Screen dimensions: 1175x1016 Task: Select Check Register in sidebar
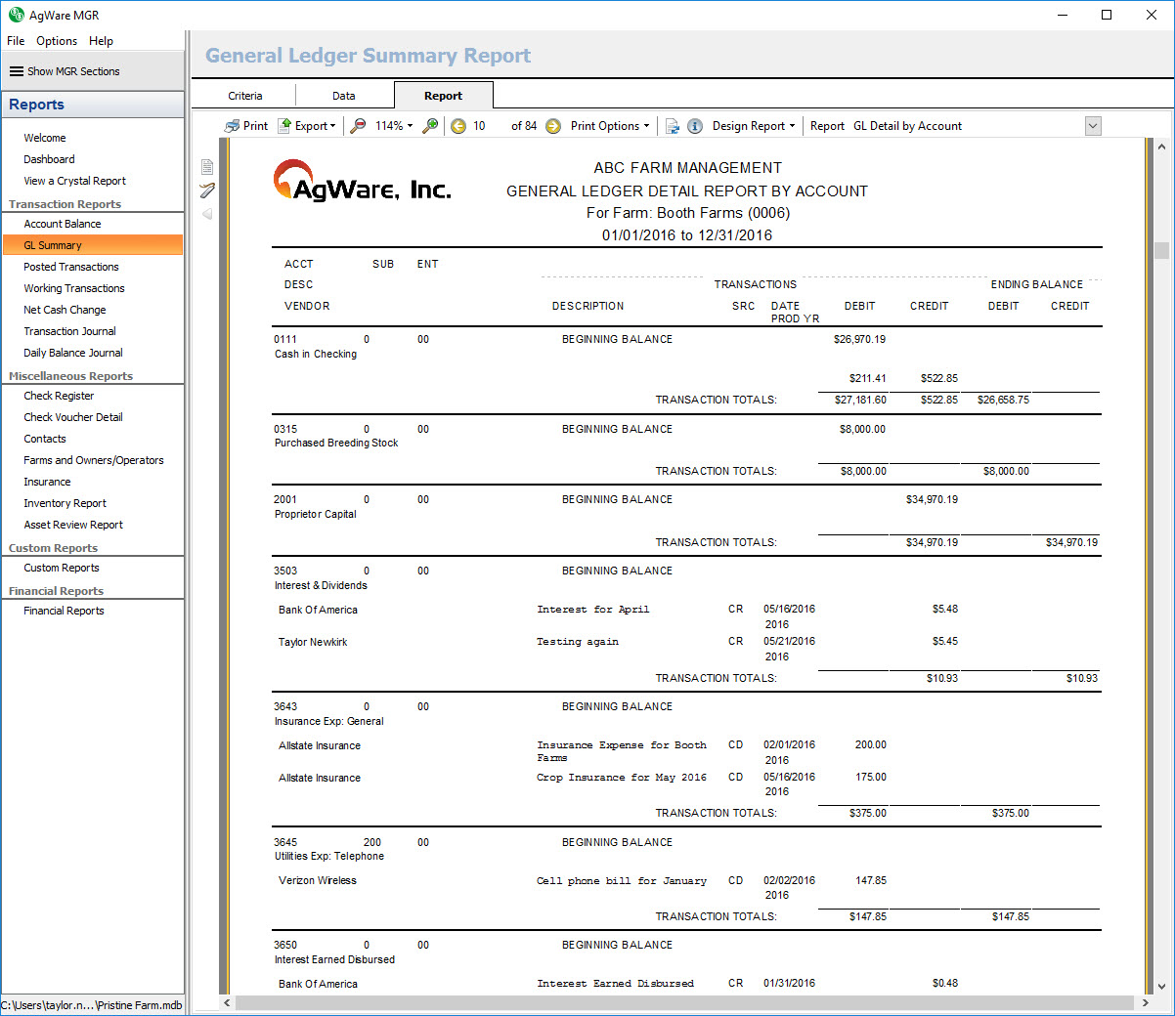pyautogui.click(x=59, y=396)
